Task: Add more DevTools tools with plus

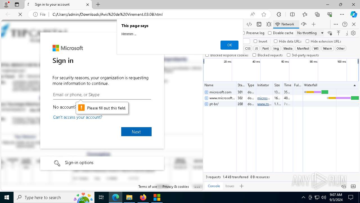Action: point(314,24)
